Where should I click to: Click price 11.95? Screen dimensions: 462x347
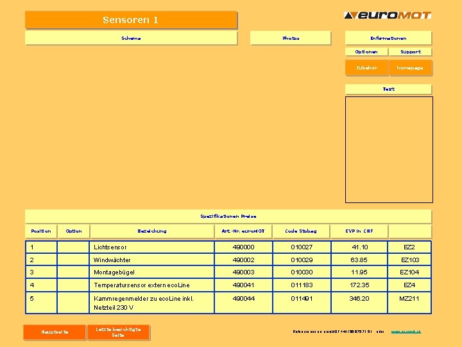[359, 272]
